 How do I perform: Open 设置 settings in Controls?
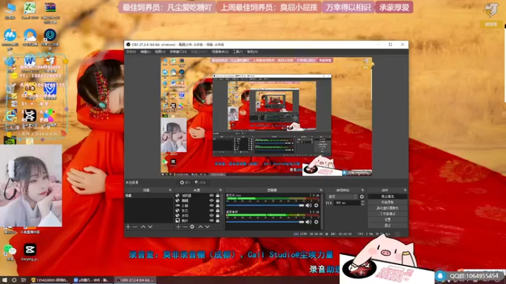point(387,220)
